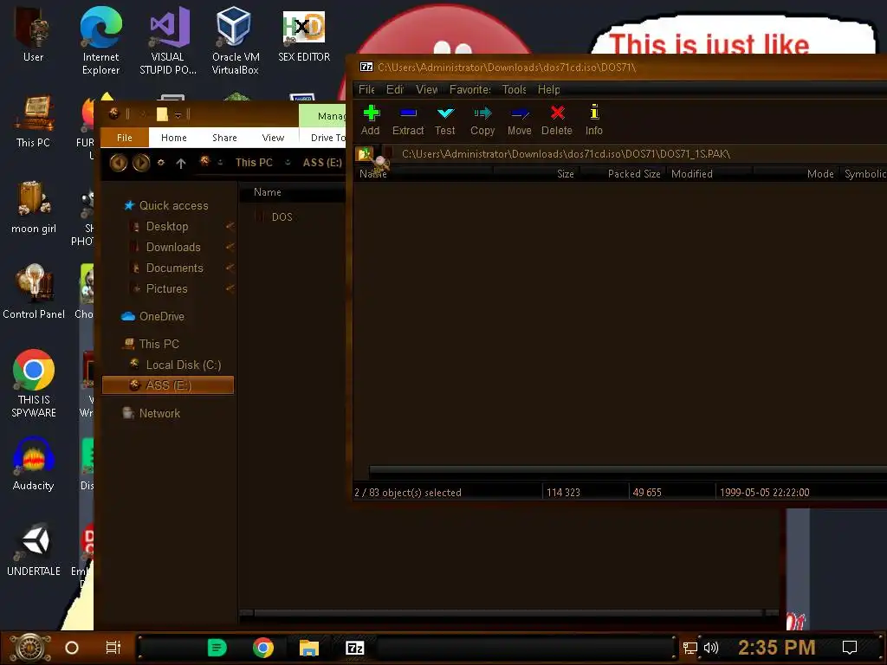Open Quick Access toolbar dropdown in Explorer
The image size is (887, 665).
point(178,115)
